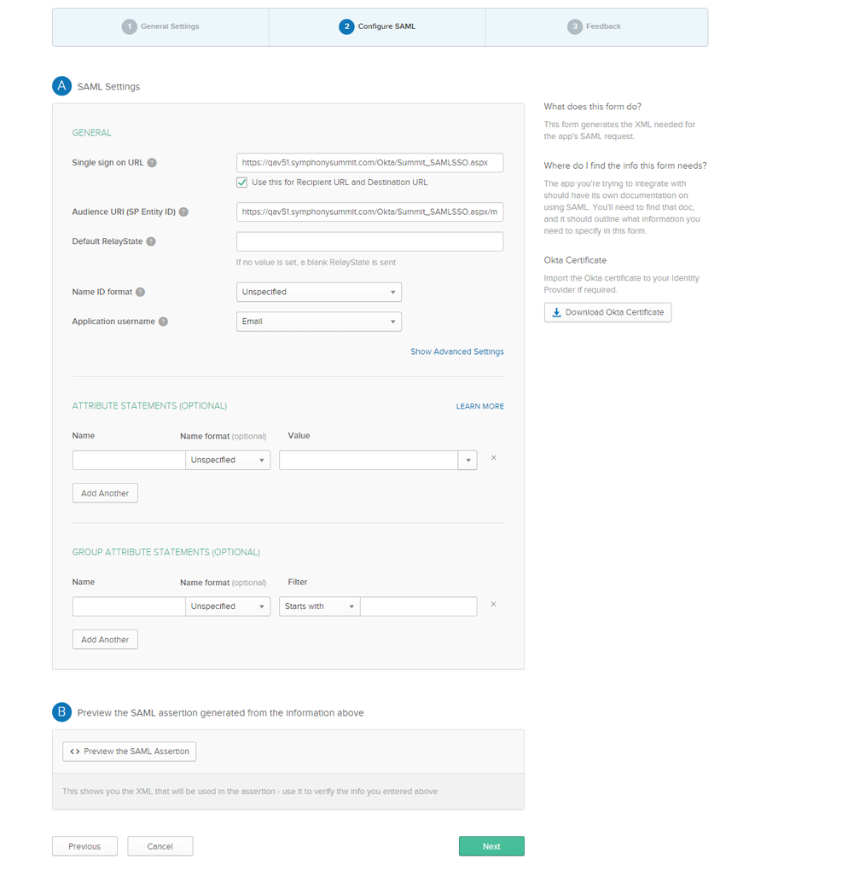Open the LEARN MORE link for attribute statements

pos(479,406)
